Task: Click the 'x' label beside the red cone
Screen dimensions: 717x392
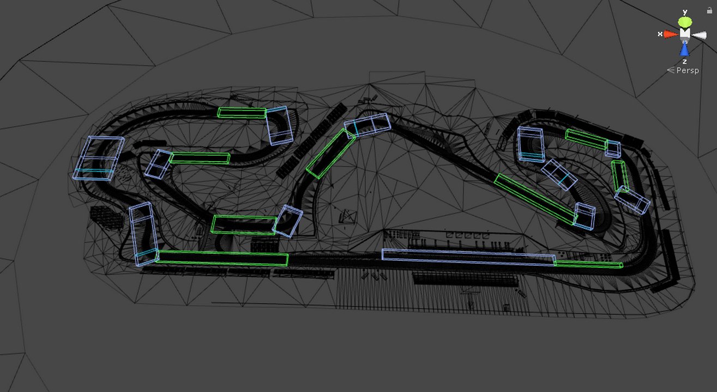Action: point(659,33)
